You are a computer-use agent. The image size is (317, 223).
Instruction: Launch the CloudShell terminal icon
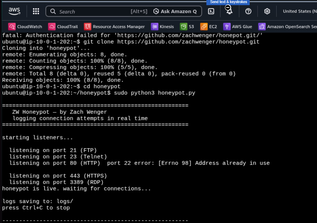point(211,11)
